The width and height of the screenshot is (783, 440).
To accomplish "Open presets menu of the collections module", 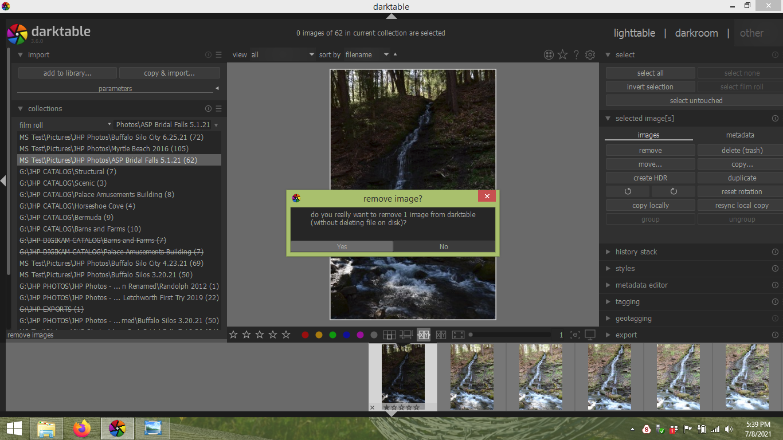I will tap(218, 109).
